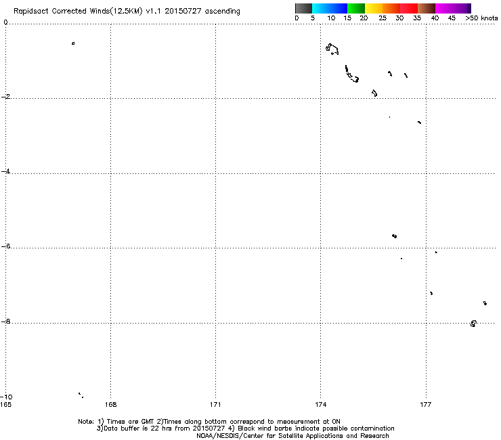Screen dimensions: 501x440
Task: Click the '168' longitude axis label
Action: 110,405
